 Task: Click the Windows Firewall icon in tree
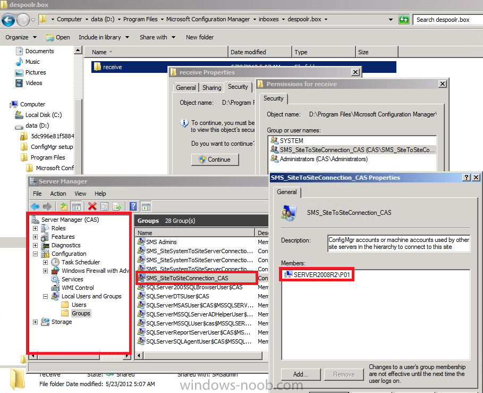pyautogui.click(x=55, y=271)
